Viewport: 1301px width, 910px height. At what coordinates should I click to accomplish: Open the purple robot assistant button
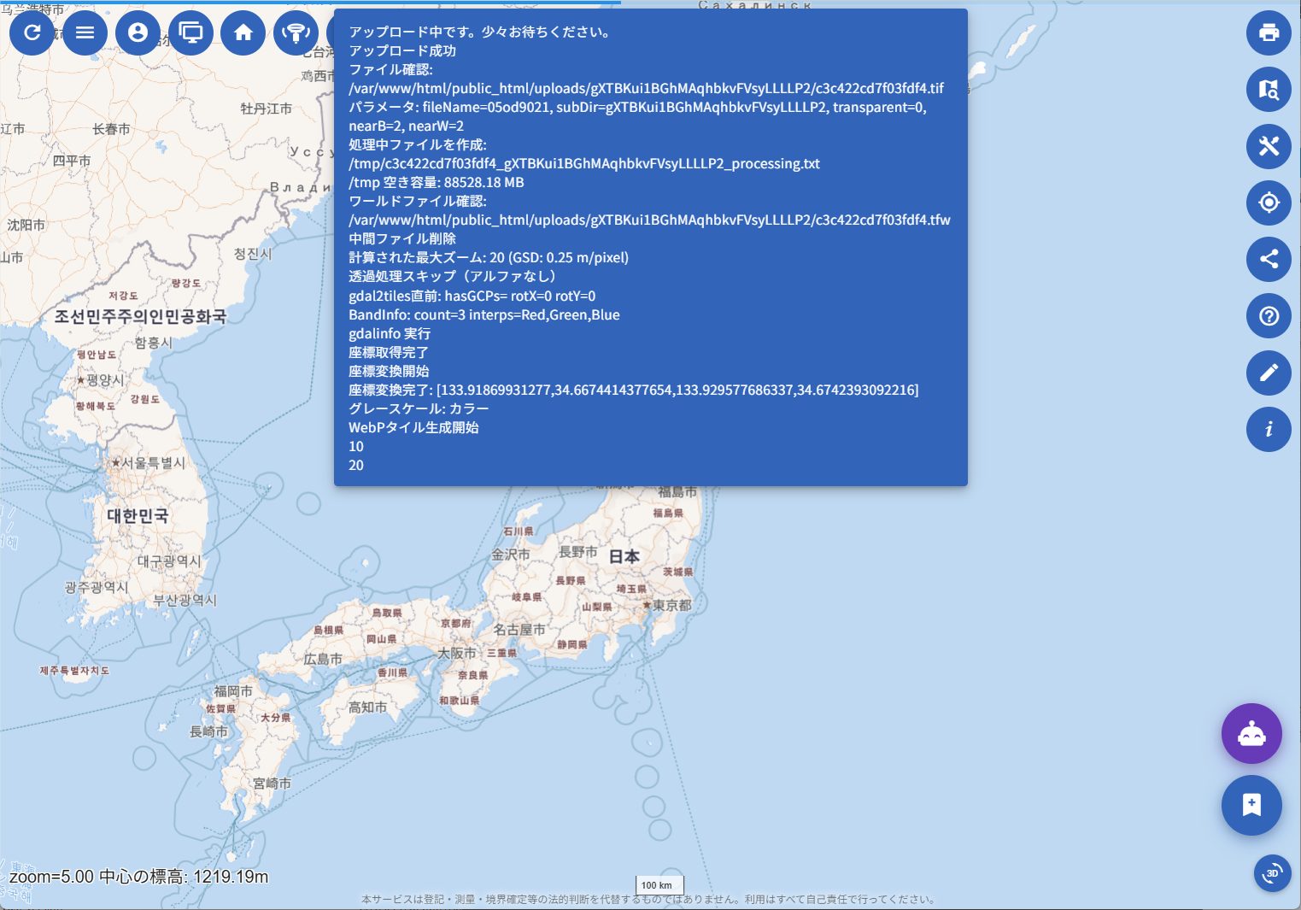[1251, 734]
